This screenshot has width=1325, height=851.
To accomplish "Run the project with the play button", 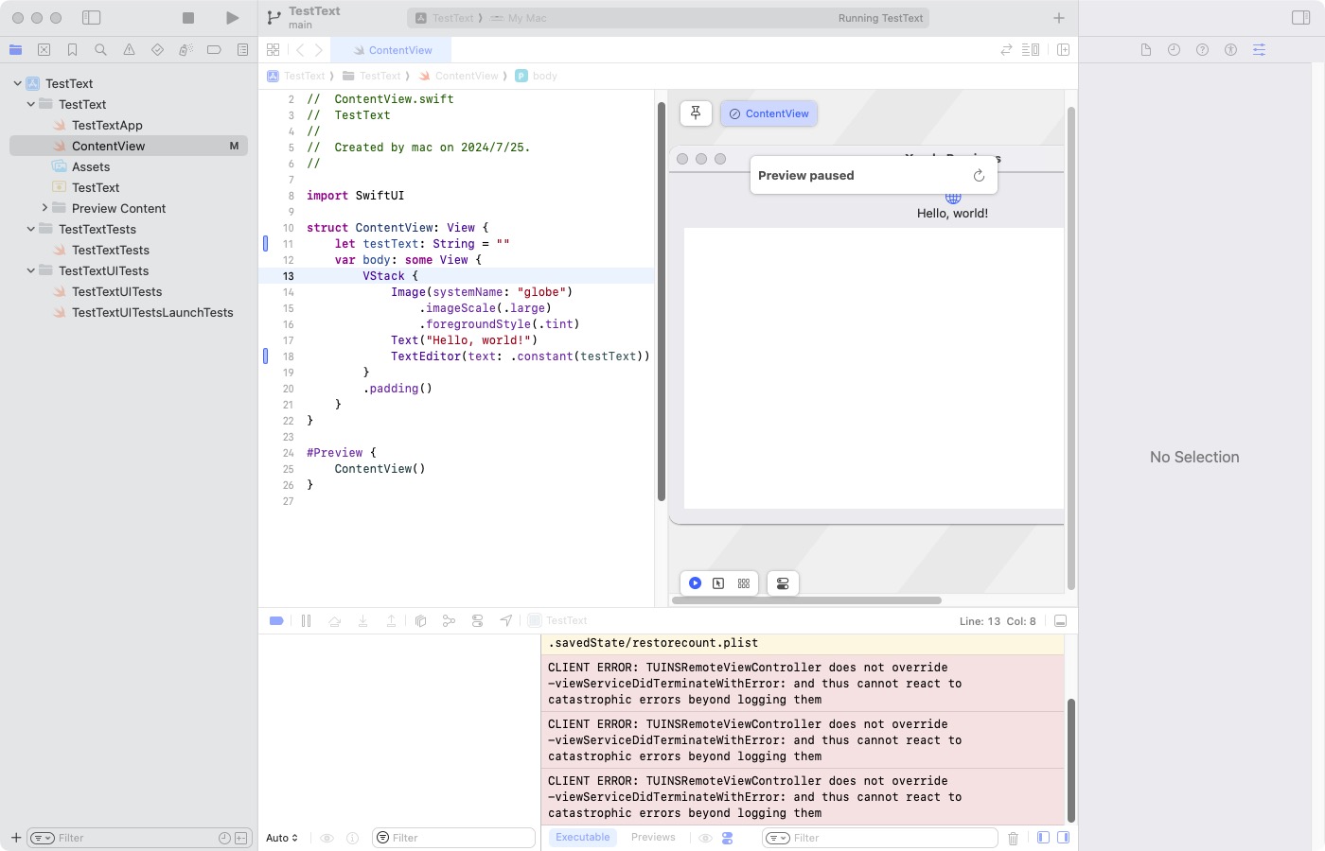I will pos(232,18).
